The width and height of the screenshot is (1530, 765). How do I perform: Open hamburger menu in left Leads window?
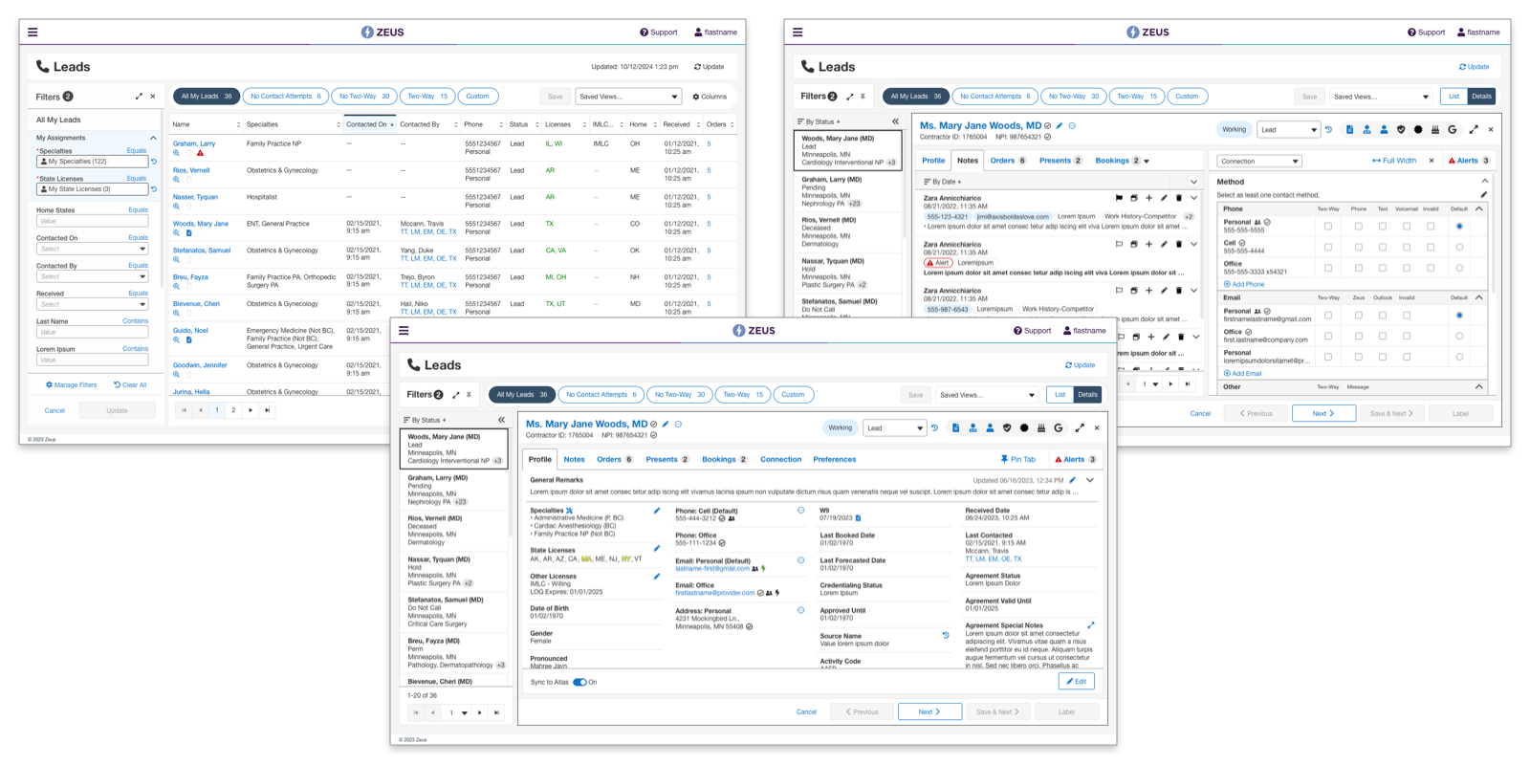[x=33, y=33]
